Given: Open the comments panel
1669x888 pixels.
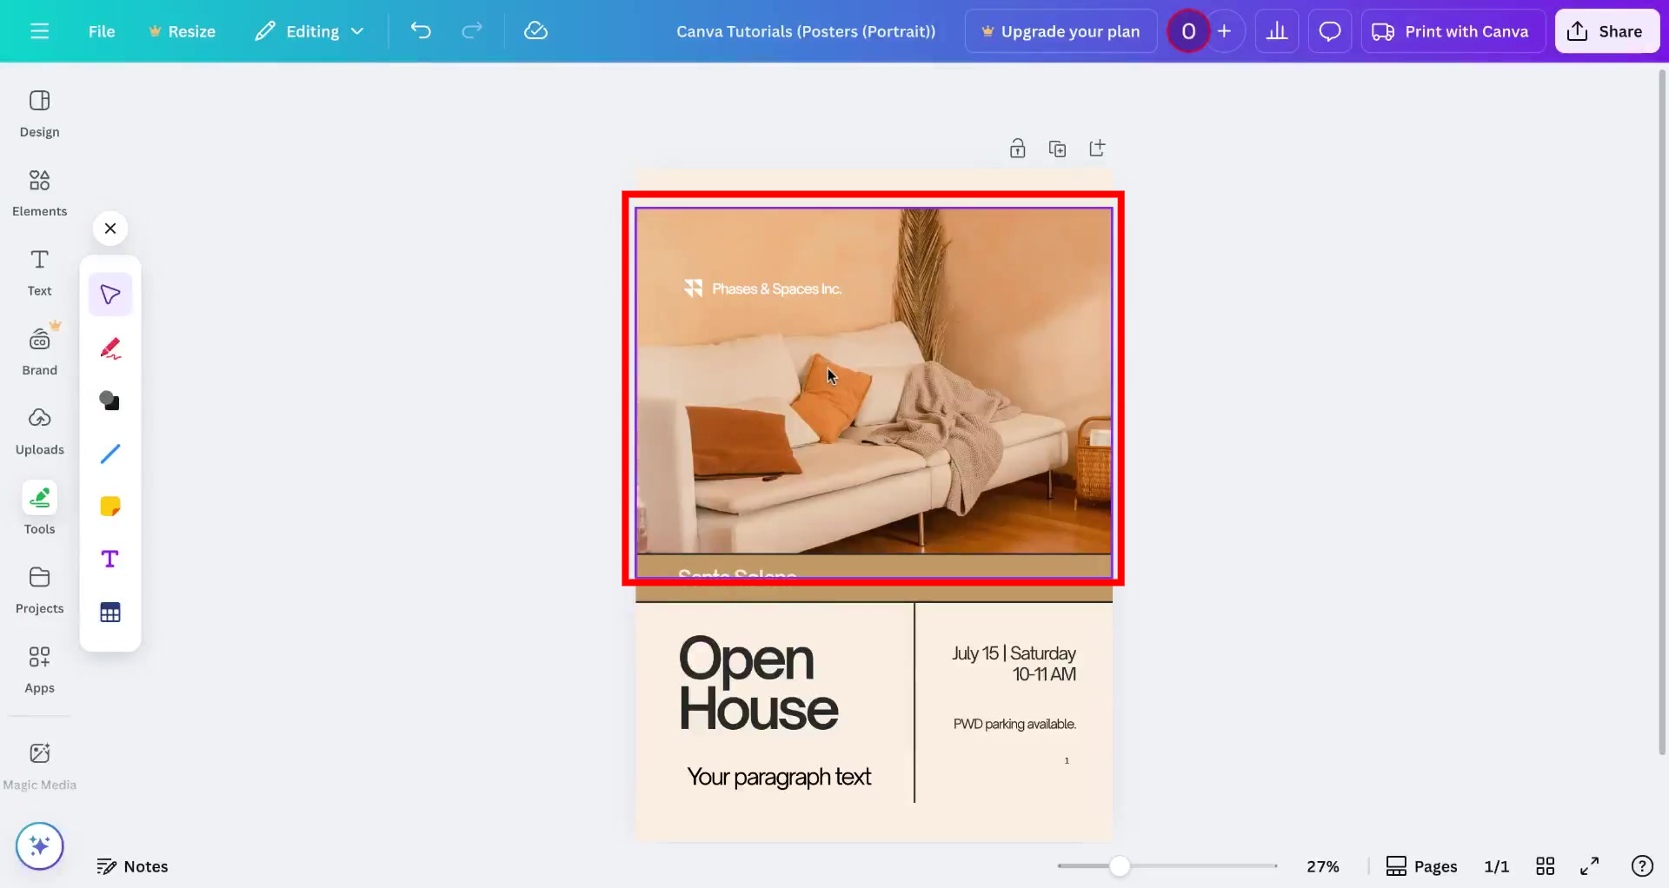Looking at the screenshot, I should click(x=1329, y=30).
